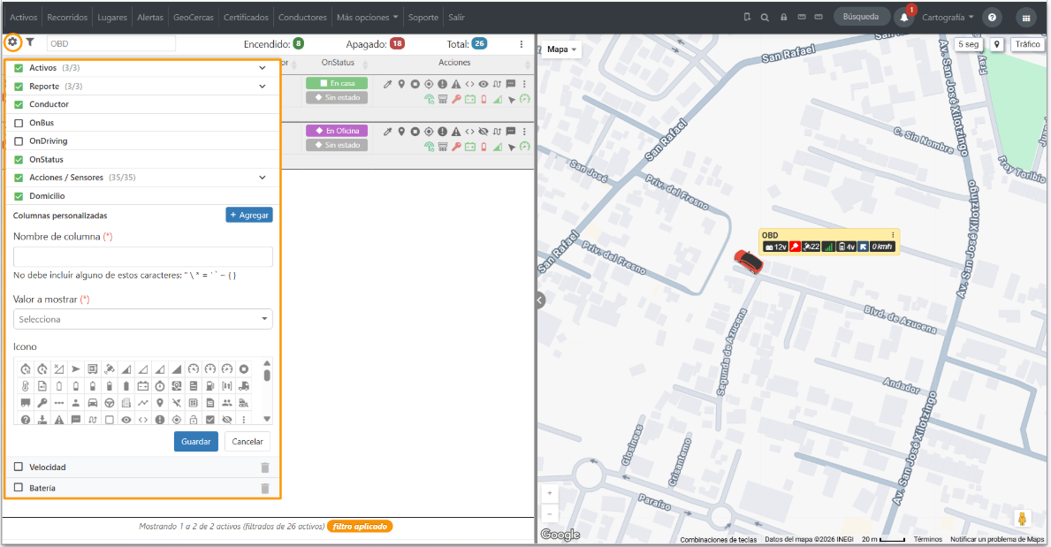Image resolution: width=1051 pixels, height=547 pixels.
Task: Open the Recorridos menu
Action: (x=67, y=18)
